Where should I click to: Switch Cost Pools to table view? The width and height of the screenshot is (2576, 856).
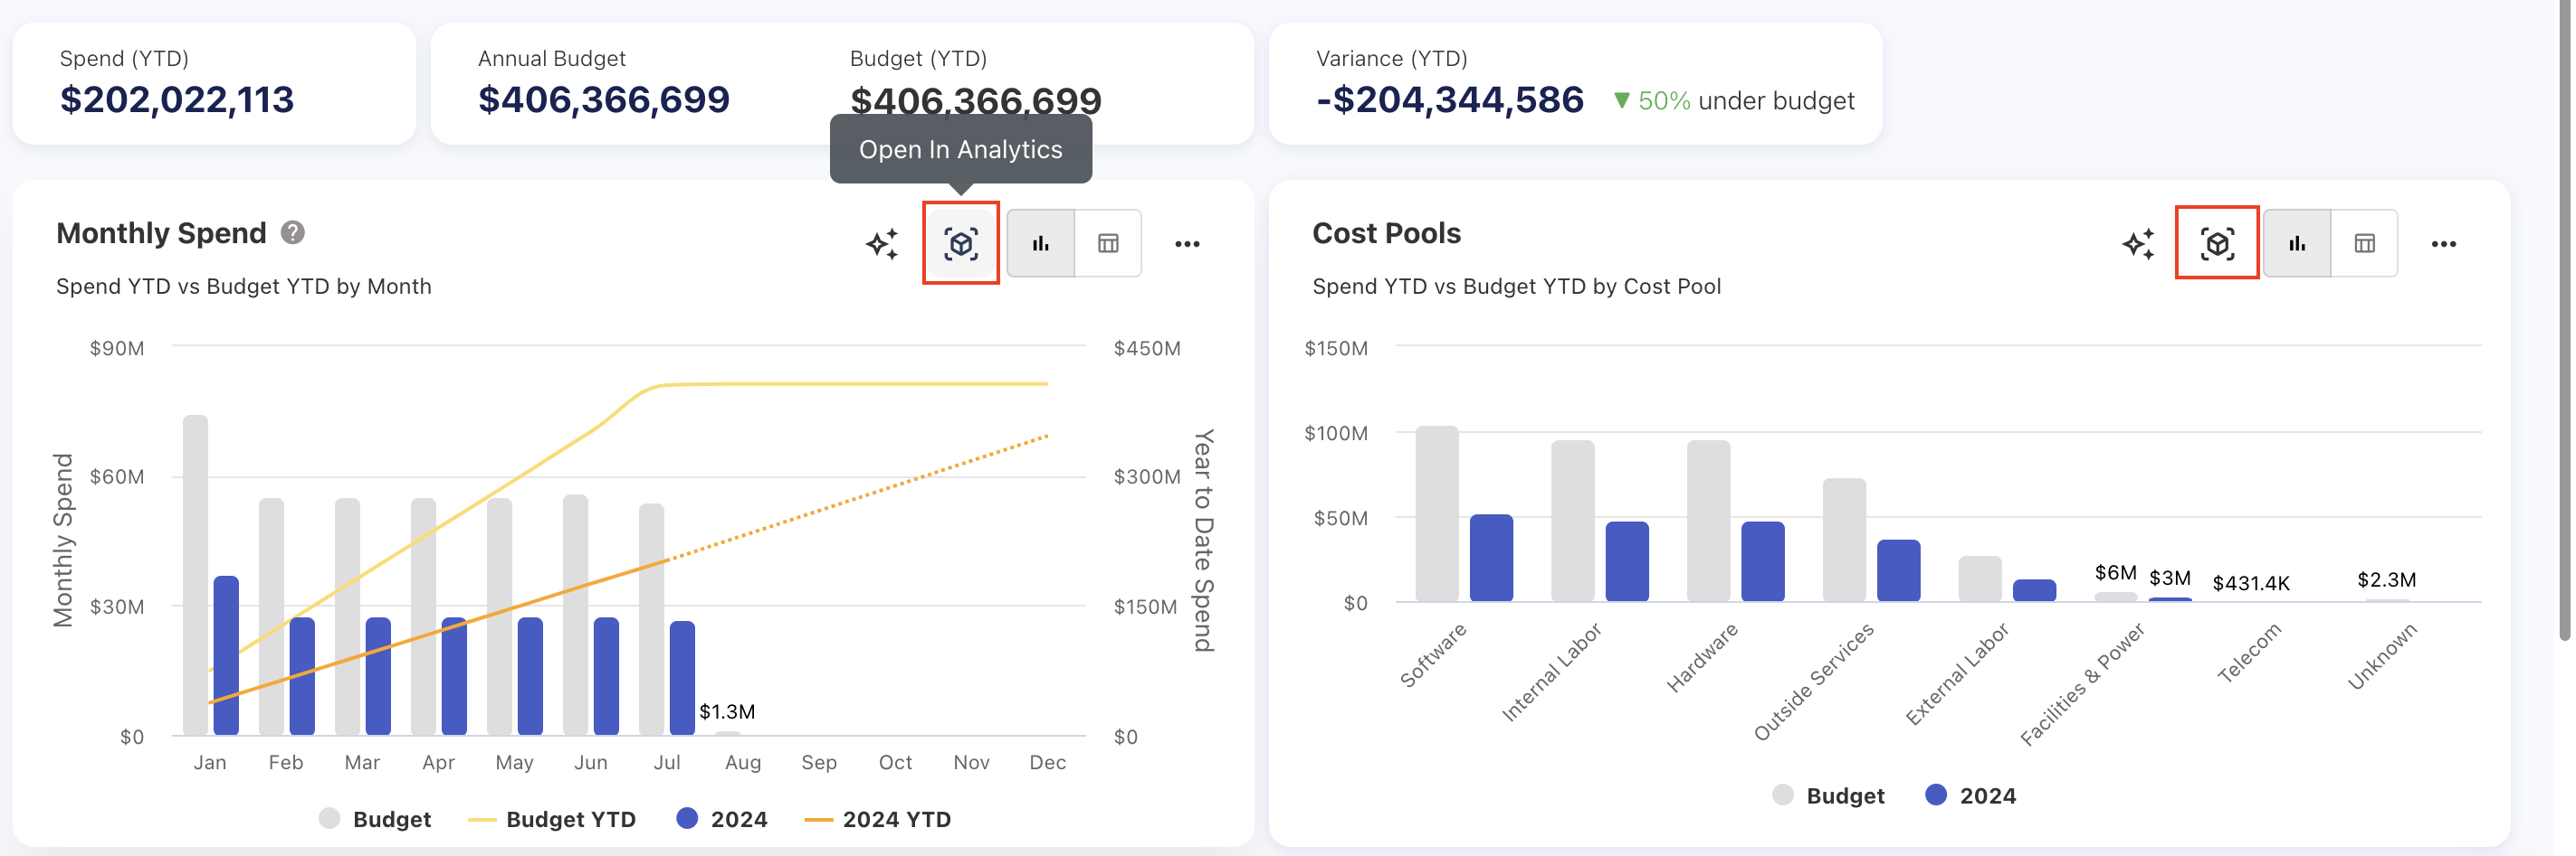[x=2364, y=244]
